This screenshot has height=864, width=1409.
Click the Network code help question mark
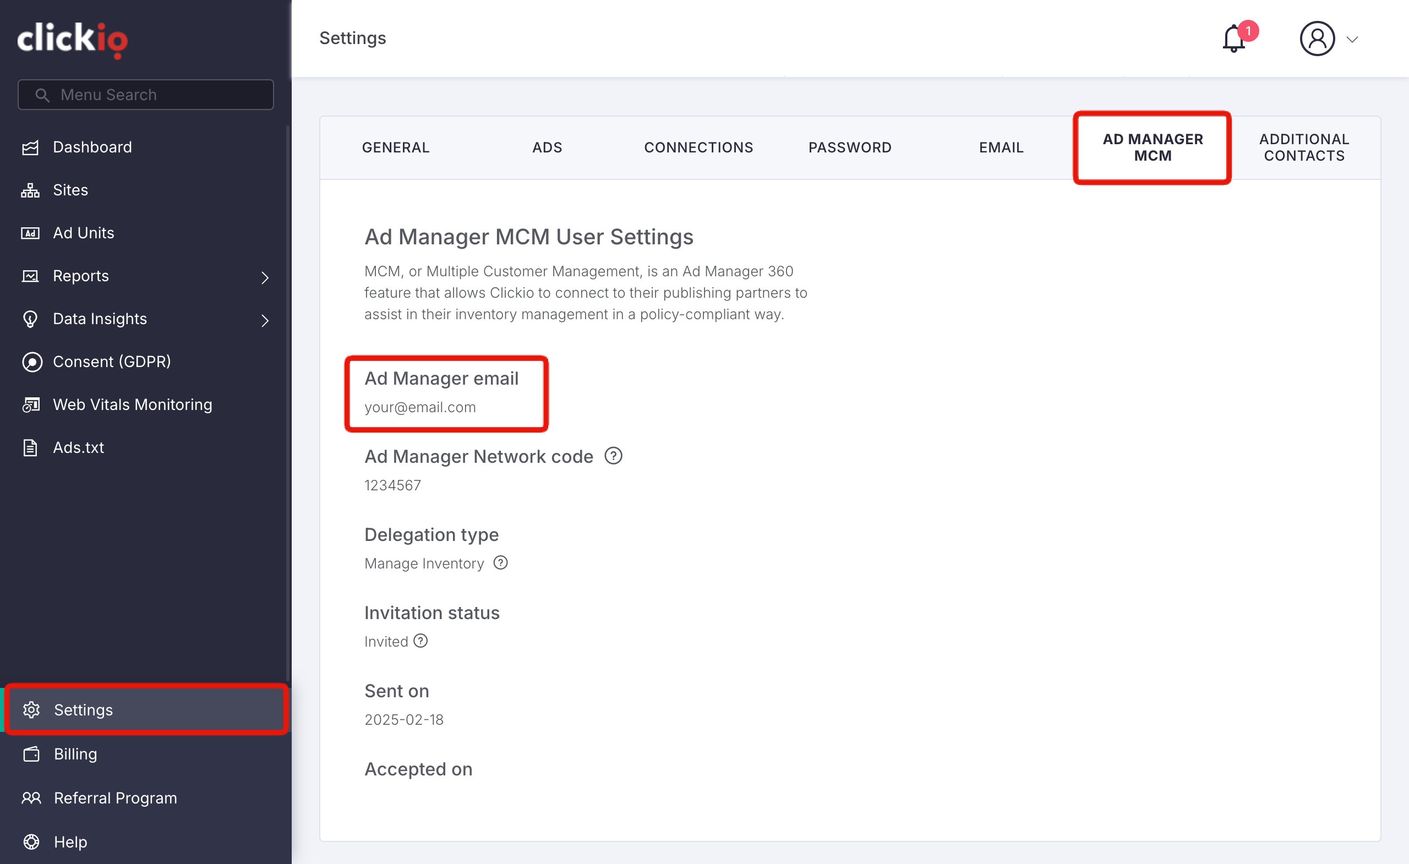(614, 456)
